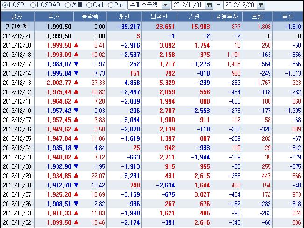The image size is (304, 228).
Task: Click the change value 27.33
Action: [98, 83]
